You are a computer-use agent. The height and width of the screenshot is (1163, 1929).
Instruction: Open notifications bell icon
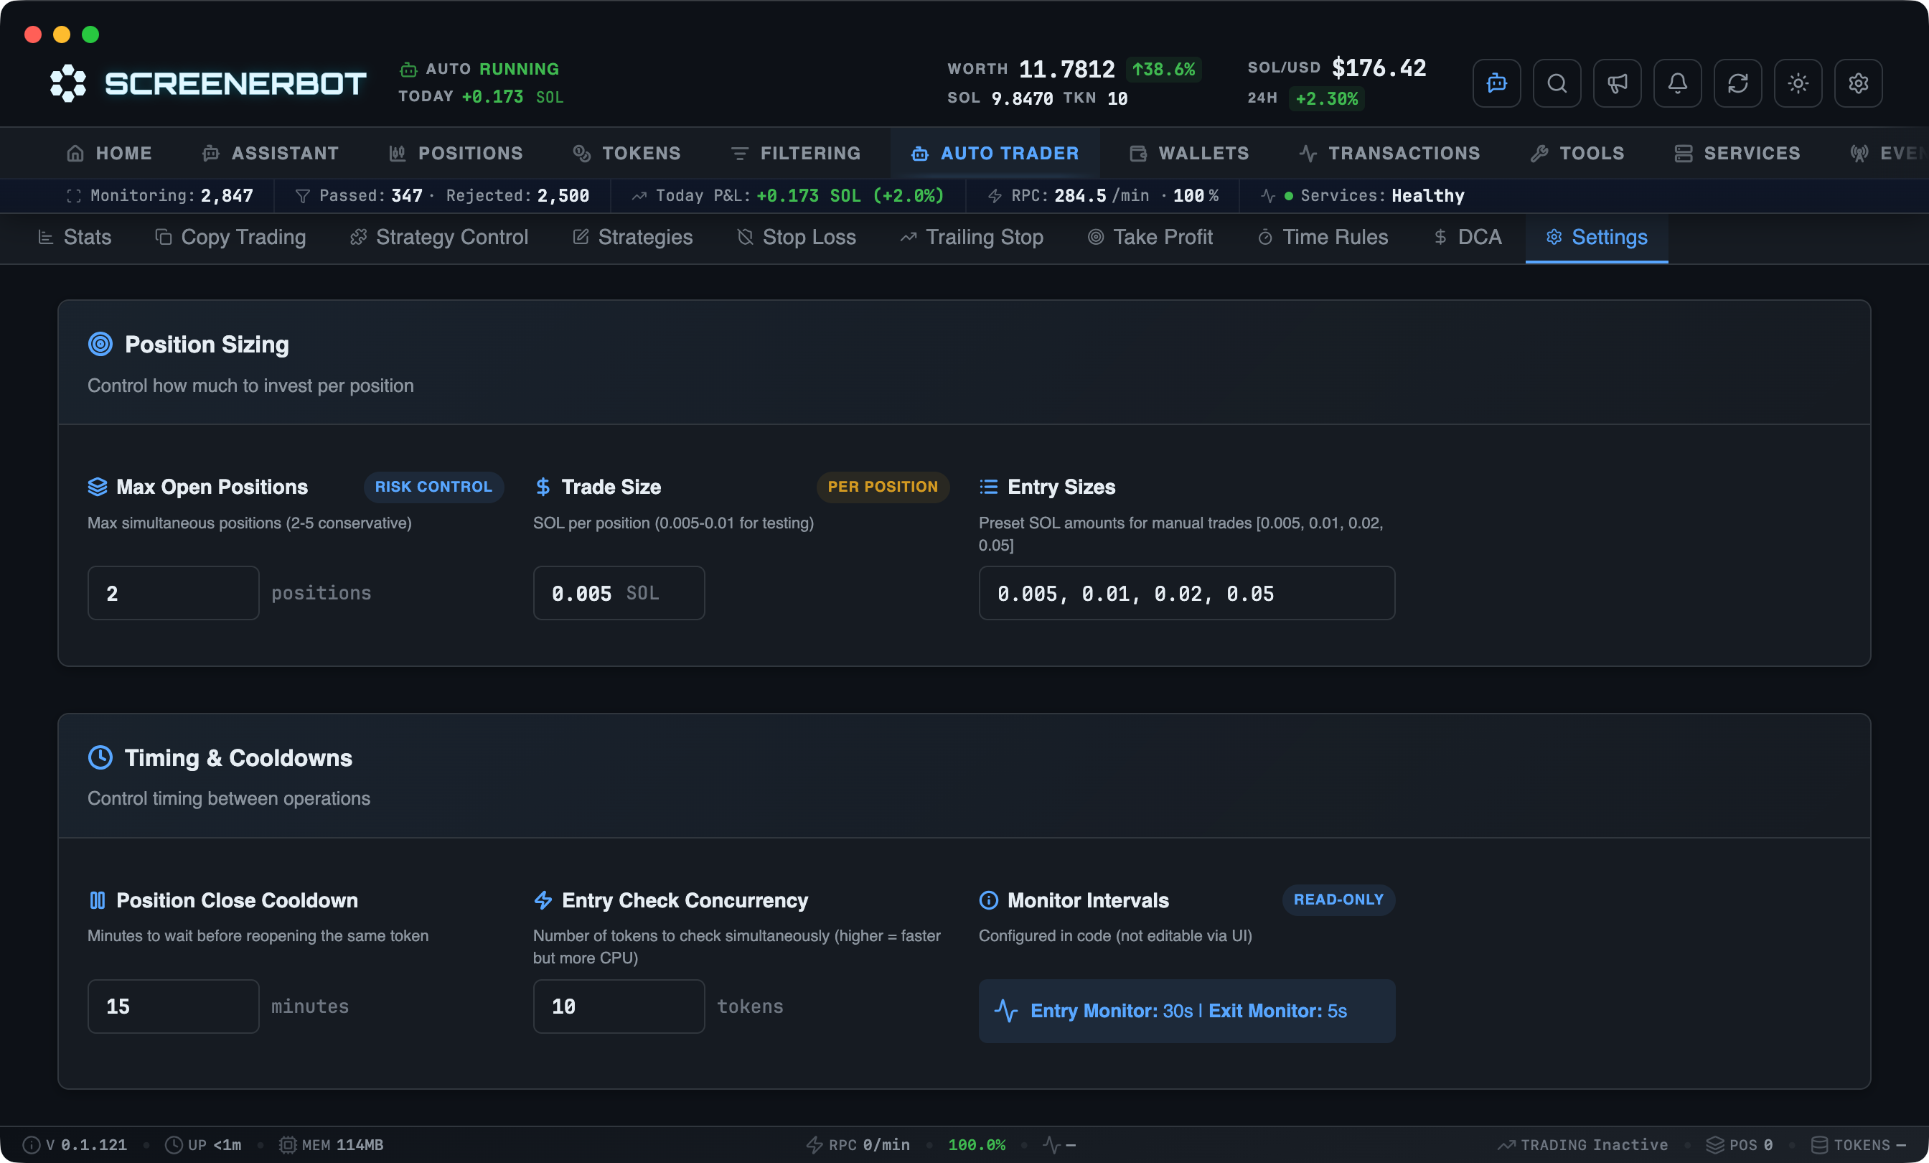click(1677, 83)
